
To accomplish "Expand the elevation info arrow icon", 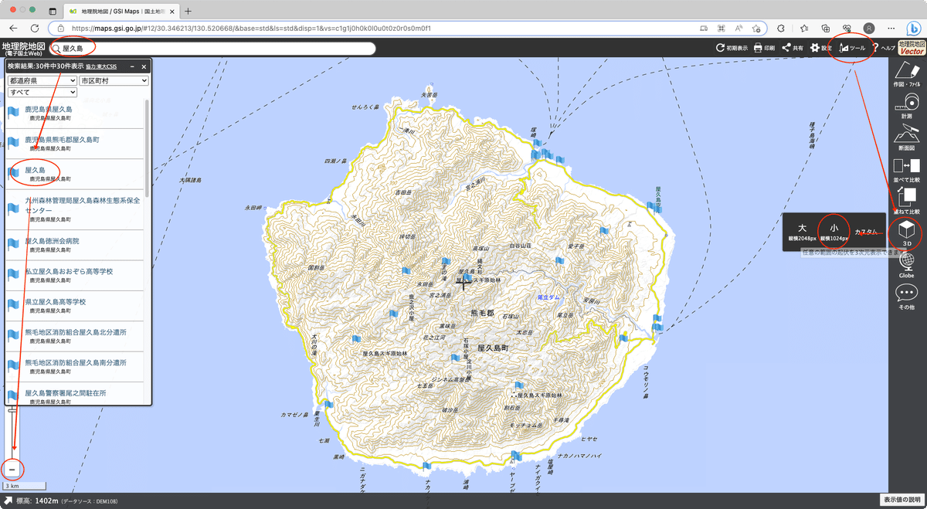I will (8, 501).
